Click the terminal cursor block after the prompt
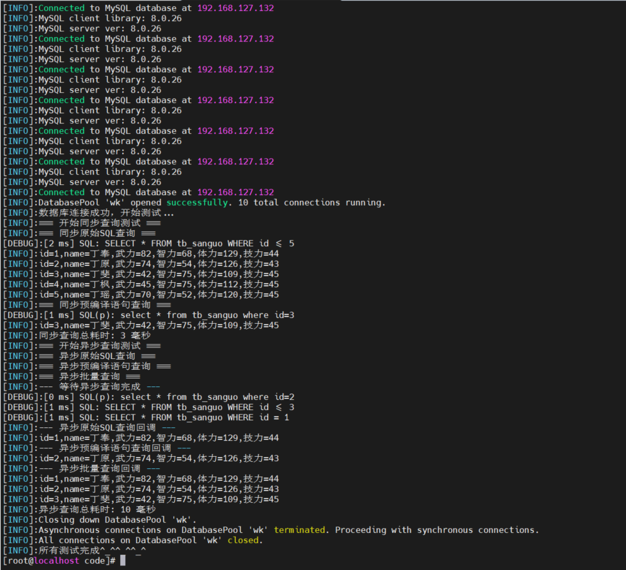This screenshot has width=626, height=570. click(x=123, y=561)
